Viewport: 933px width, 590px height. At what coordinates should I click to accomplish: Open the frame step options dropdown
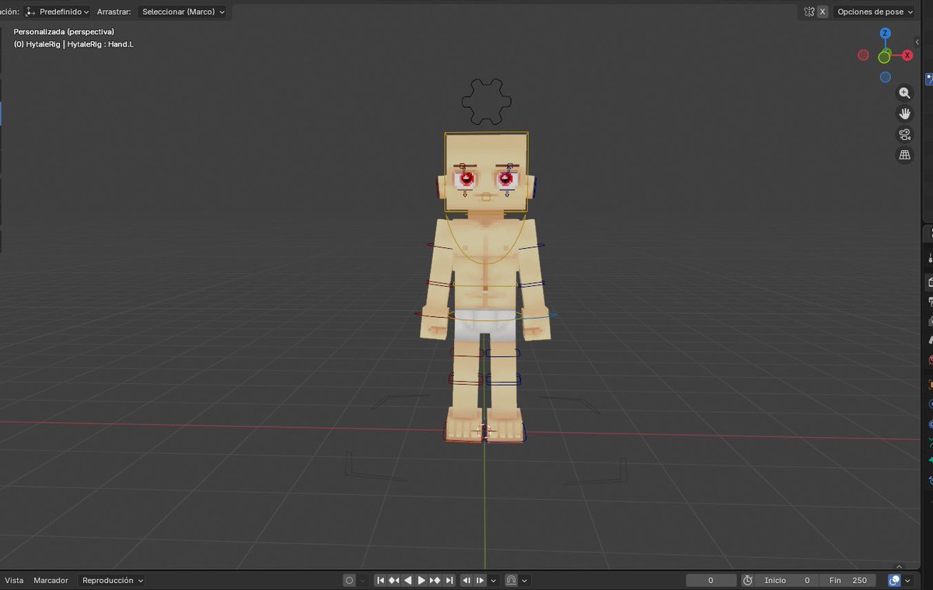tap(494, 580)
